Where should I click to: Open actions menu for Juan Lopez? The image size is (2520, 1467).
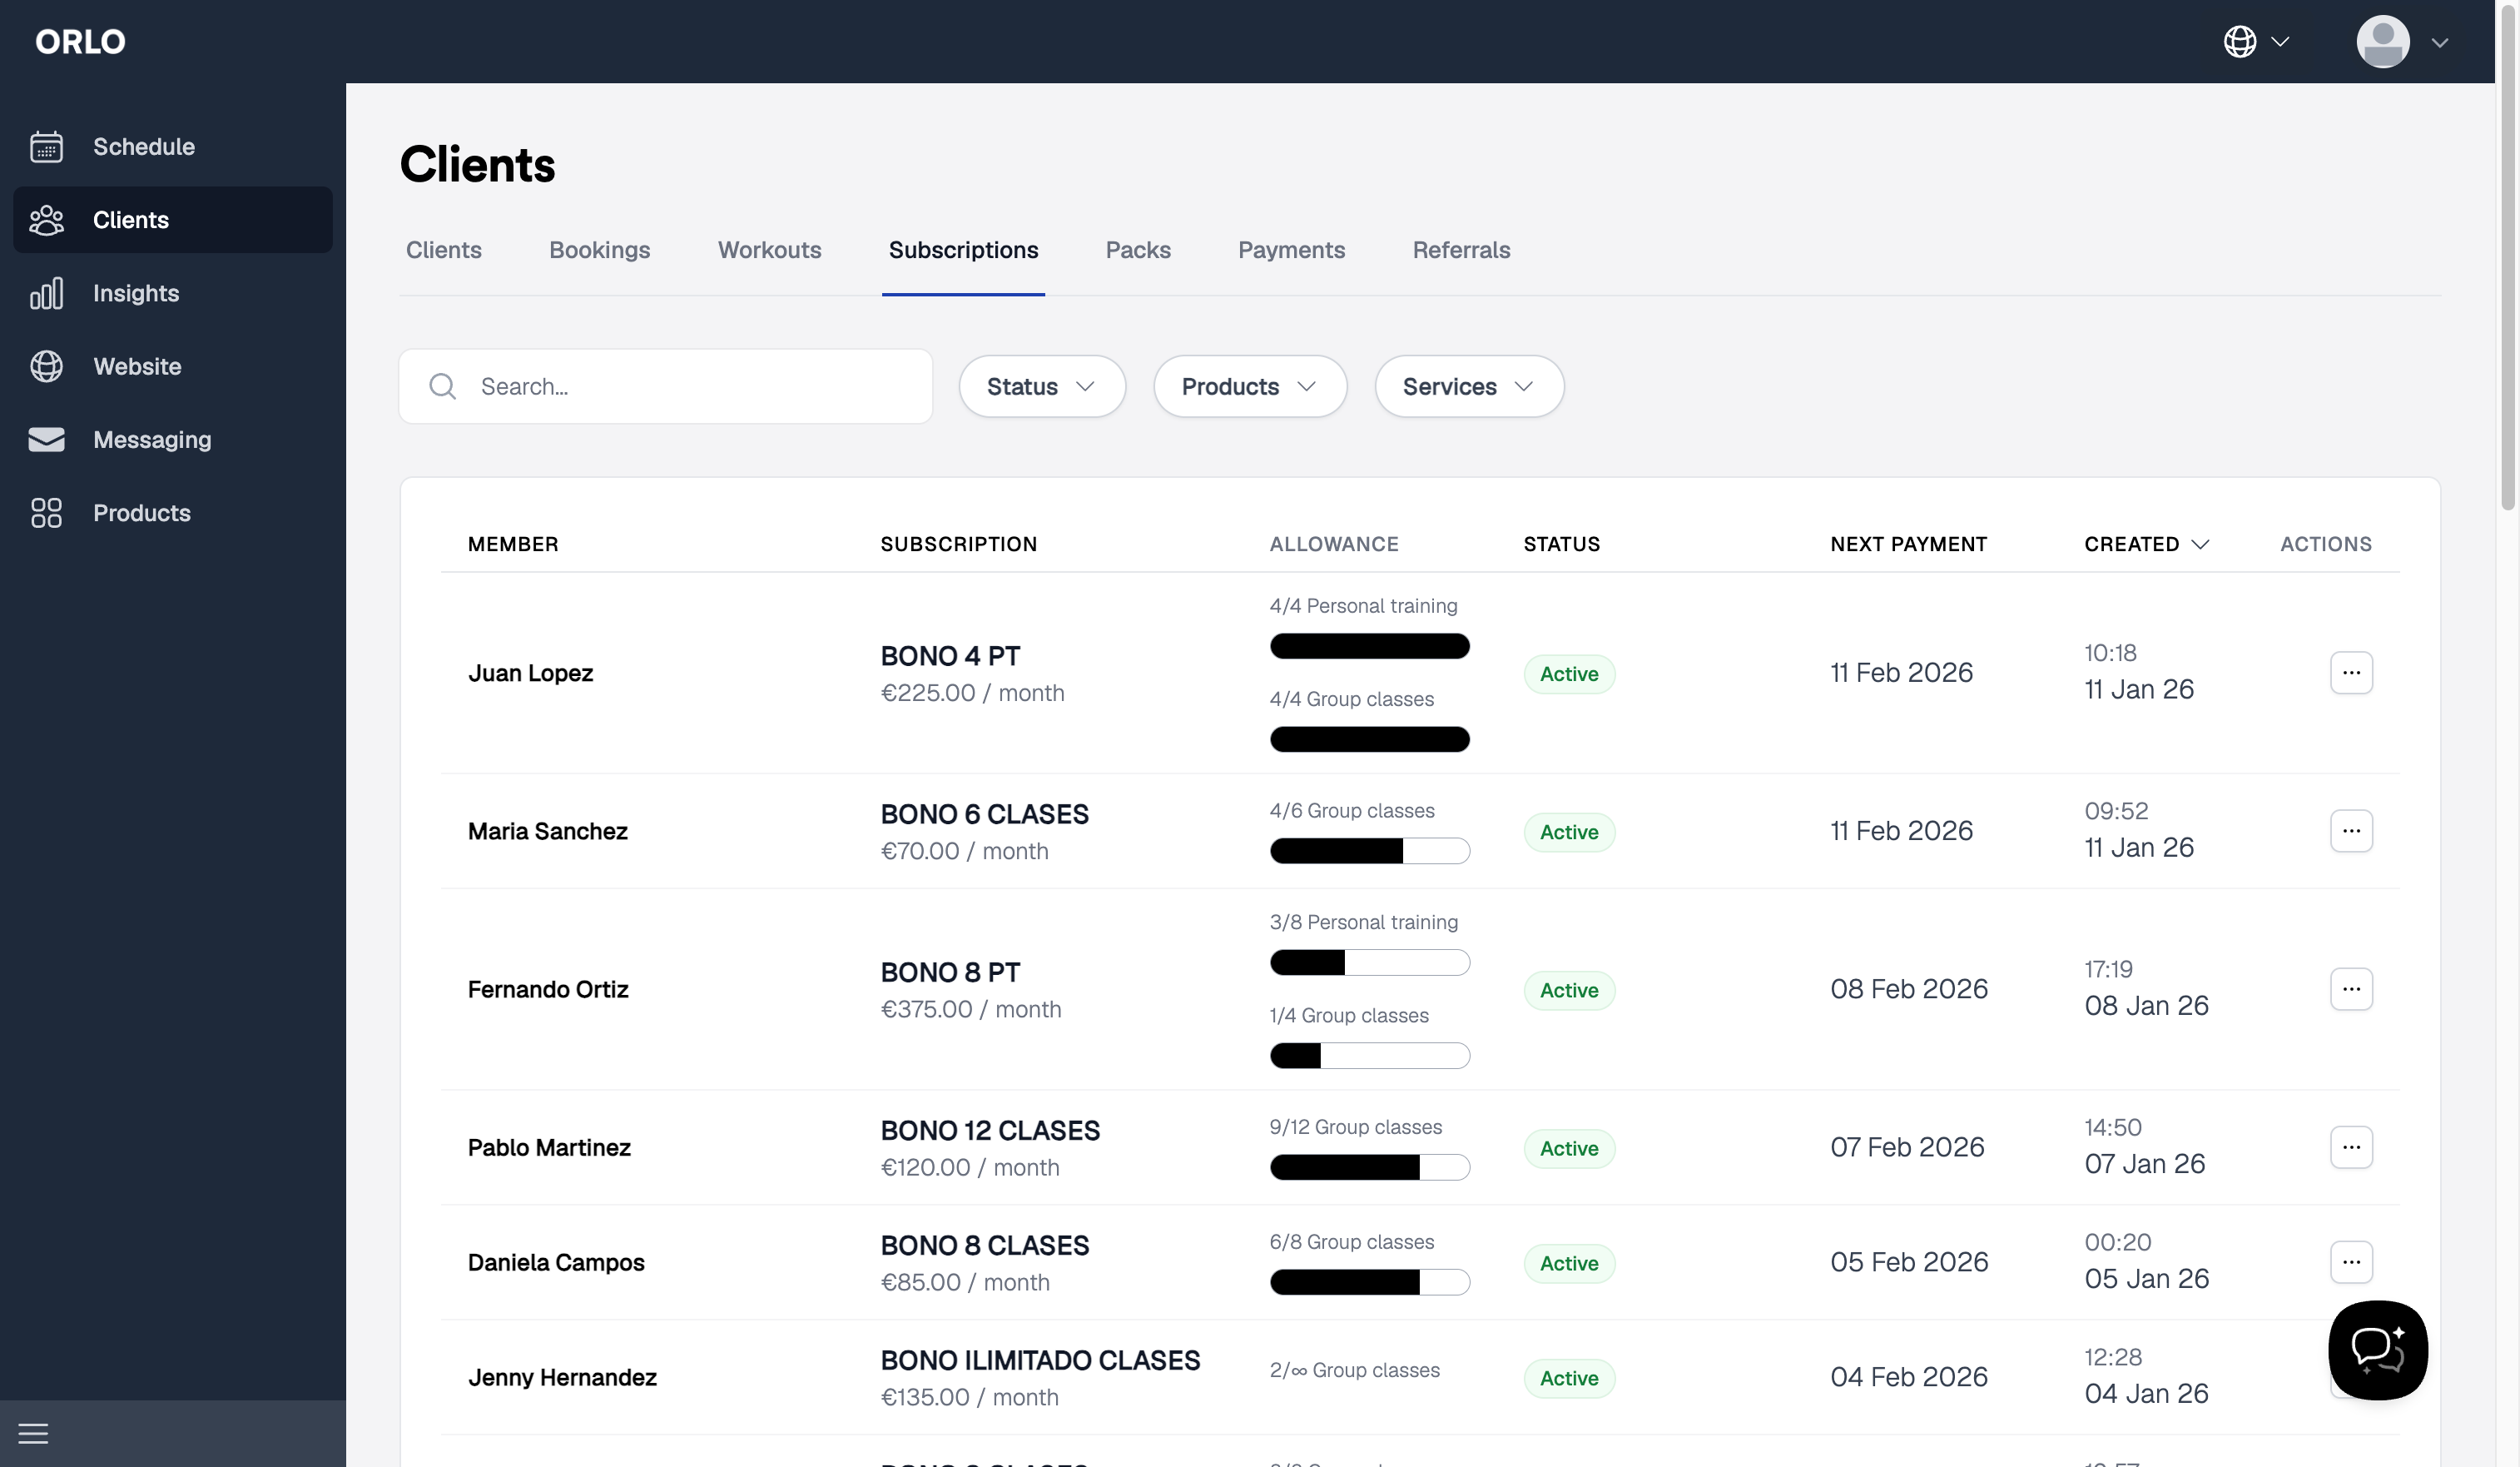pos(2350,673)
